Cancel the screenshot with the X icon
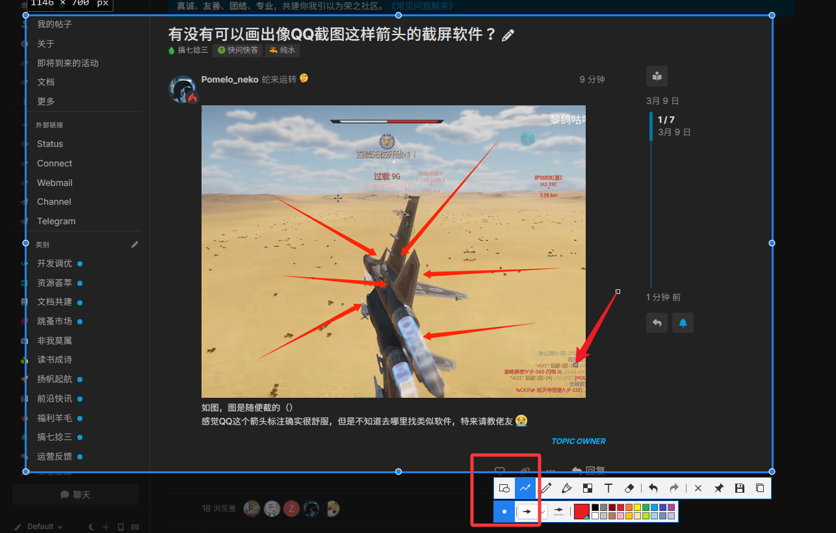The width and height of the screenshot is (836, 533). click(x=698, y=488)
